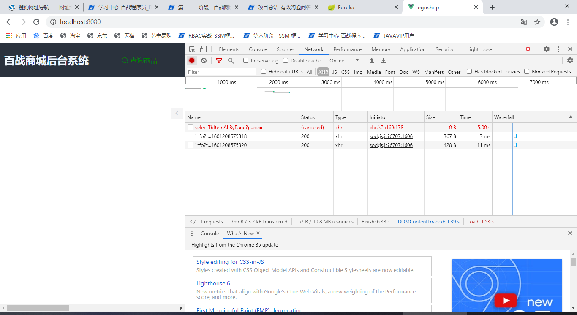Click the site information icon beside localhost
Screen dimensions: 577x315
click(x=53, y=22)
